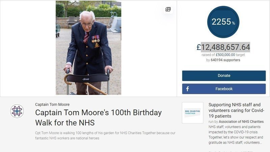Click the £500,000.00 target amount
270x152 pixels.
(228, 55)
